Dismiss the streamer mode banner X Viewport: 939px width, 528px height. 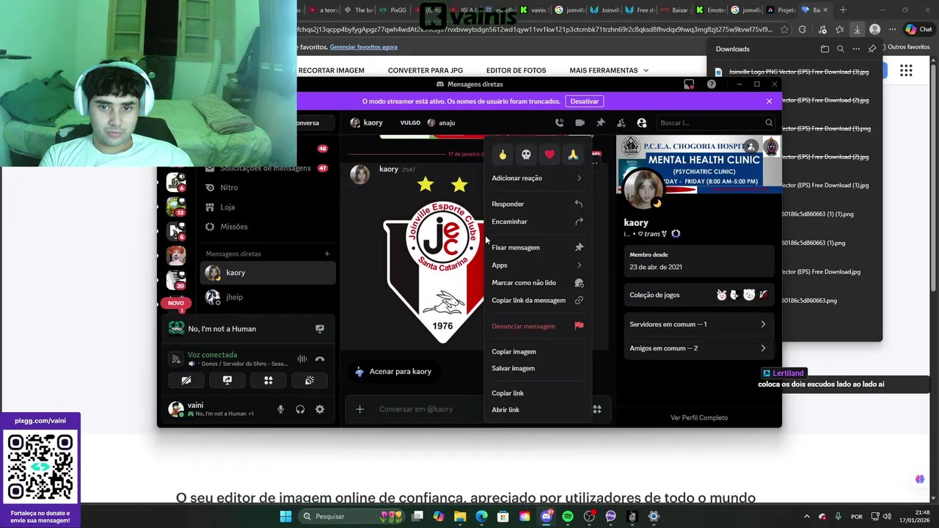(769, 101)
